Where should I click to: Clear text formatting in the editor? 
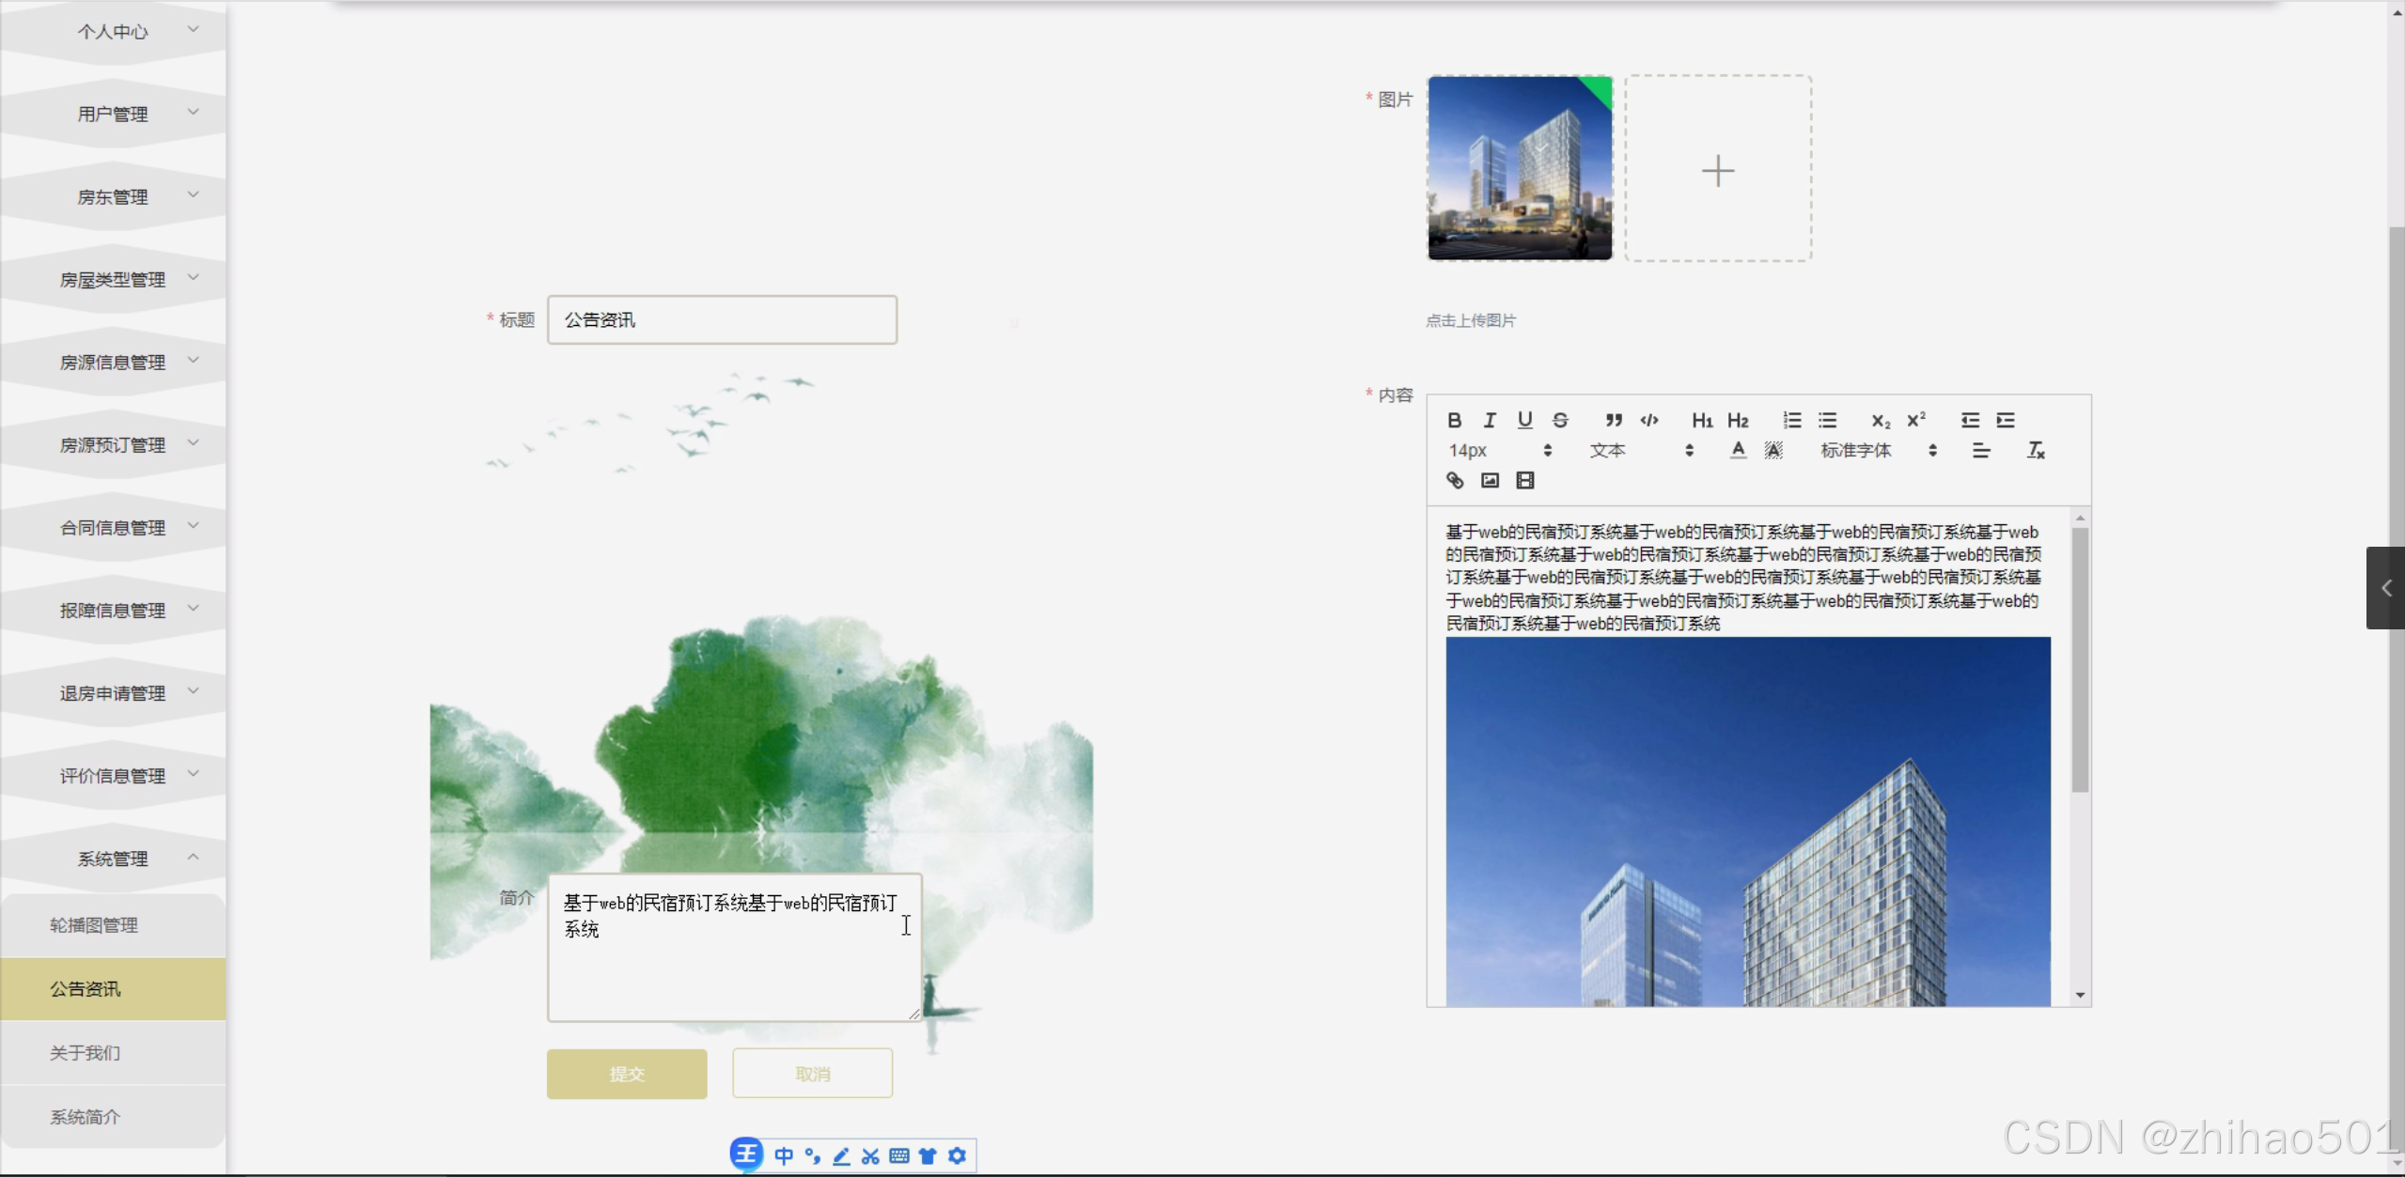click(2036, 451)
